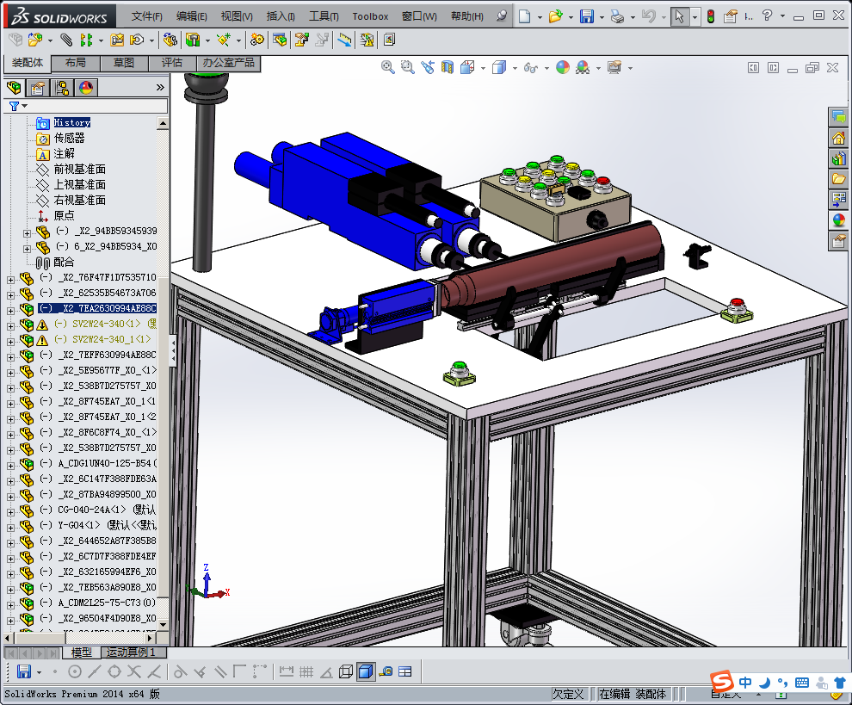Viewport: 852px width, 705px height.
Task: Open the Assembly Features icon
Action: coord(193,40)
